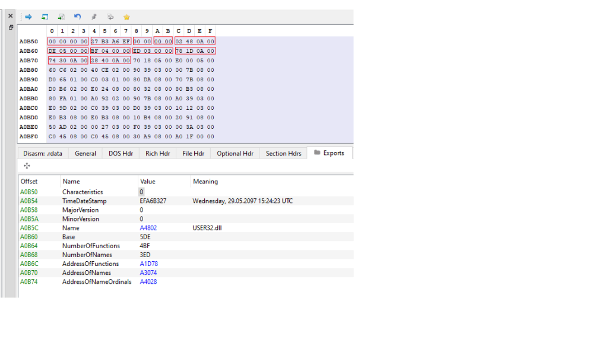The width and height of the screenshot is (608, 342).
Task: Click the Offset column header
Action: [29, 182]
